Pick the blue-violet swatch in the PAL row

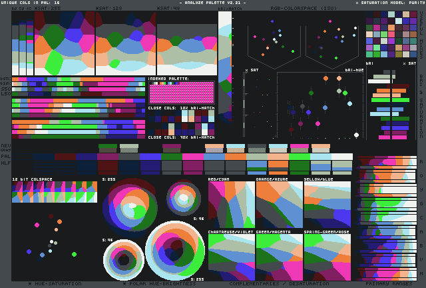coord(150,157)
